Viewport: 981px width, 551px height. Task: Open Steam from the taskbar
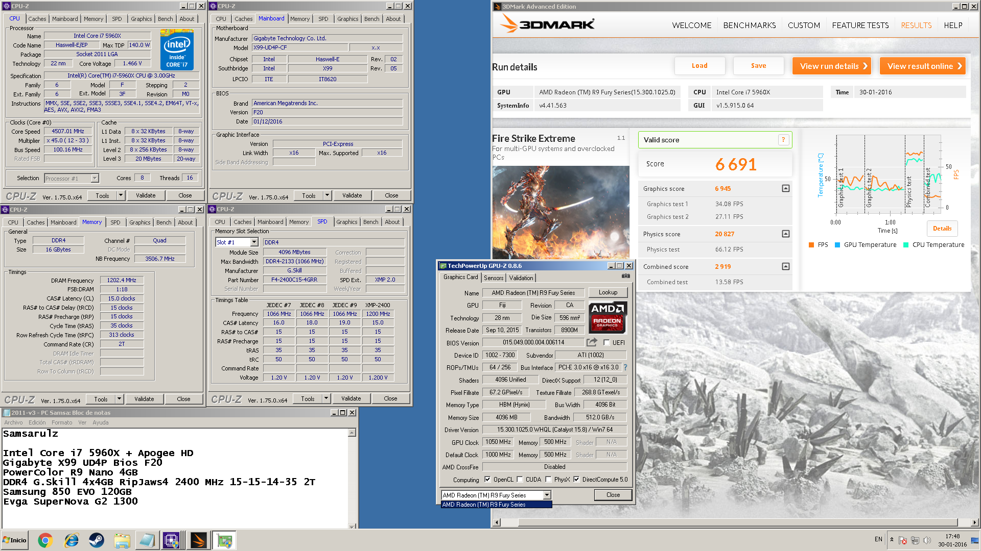coord(97,540)
